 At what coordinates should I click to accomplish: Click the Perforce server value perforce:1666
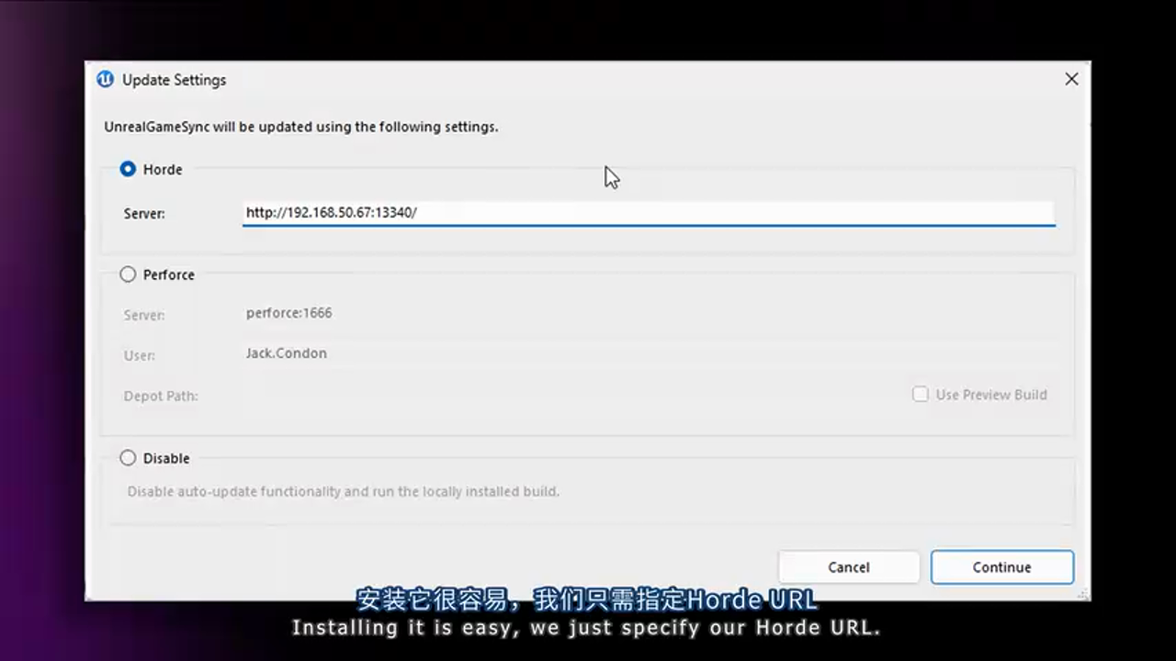pyautogui.click(x=288, y=312)
